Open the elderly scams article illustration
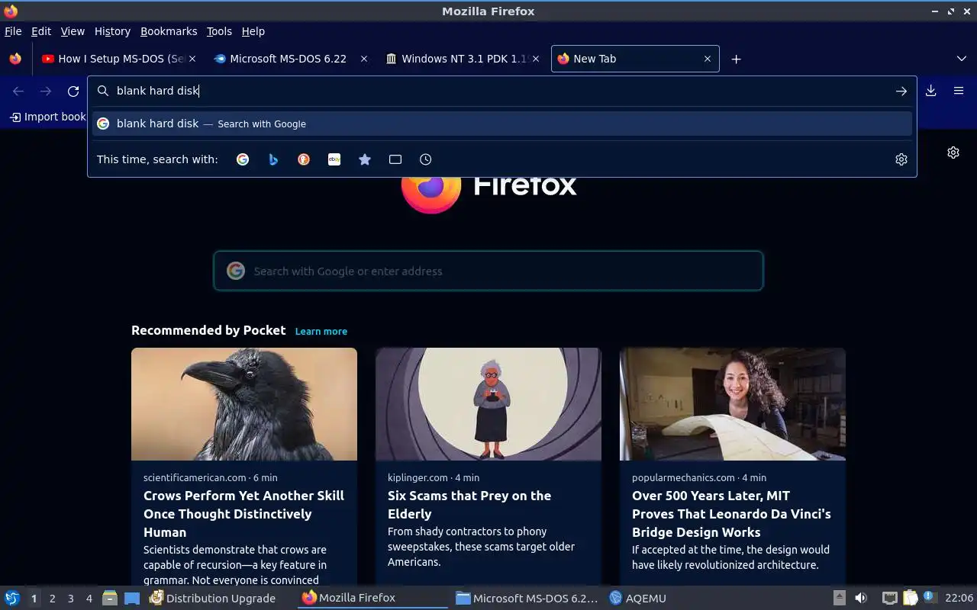 (488, 404)
